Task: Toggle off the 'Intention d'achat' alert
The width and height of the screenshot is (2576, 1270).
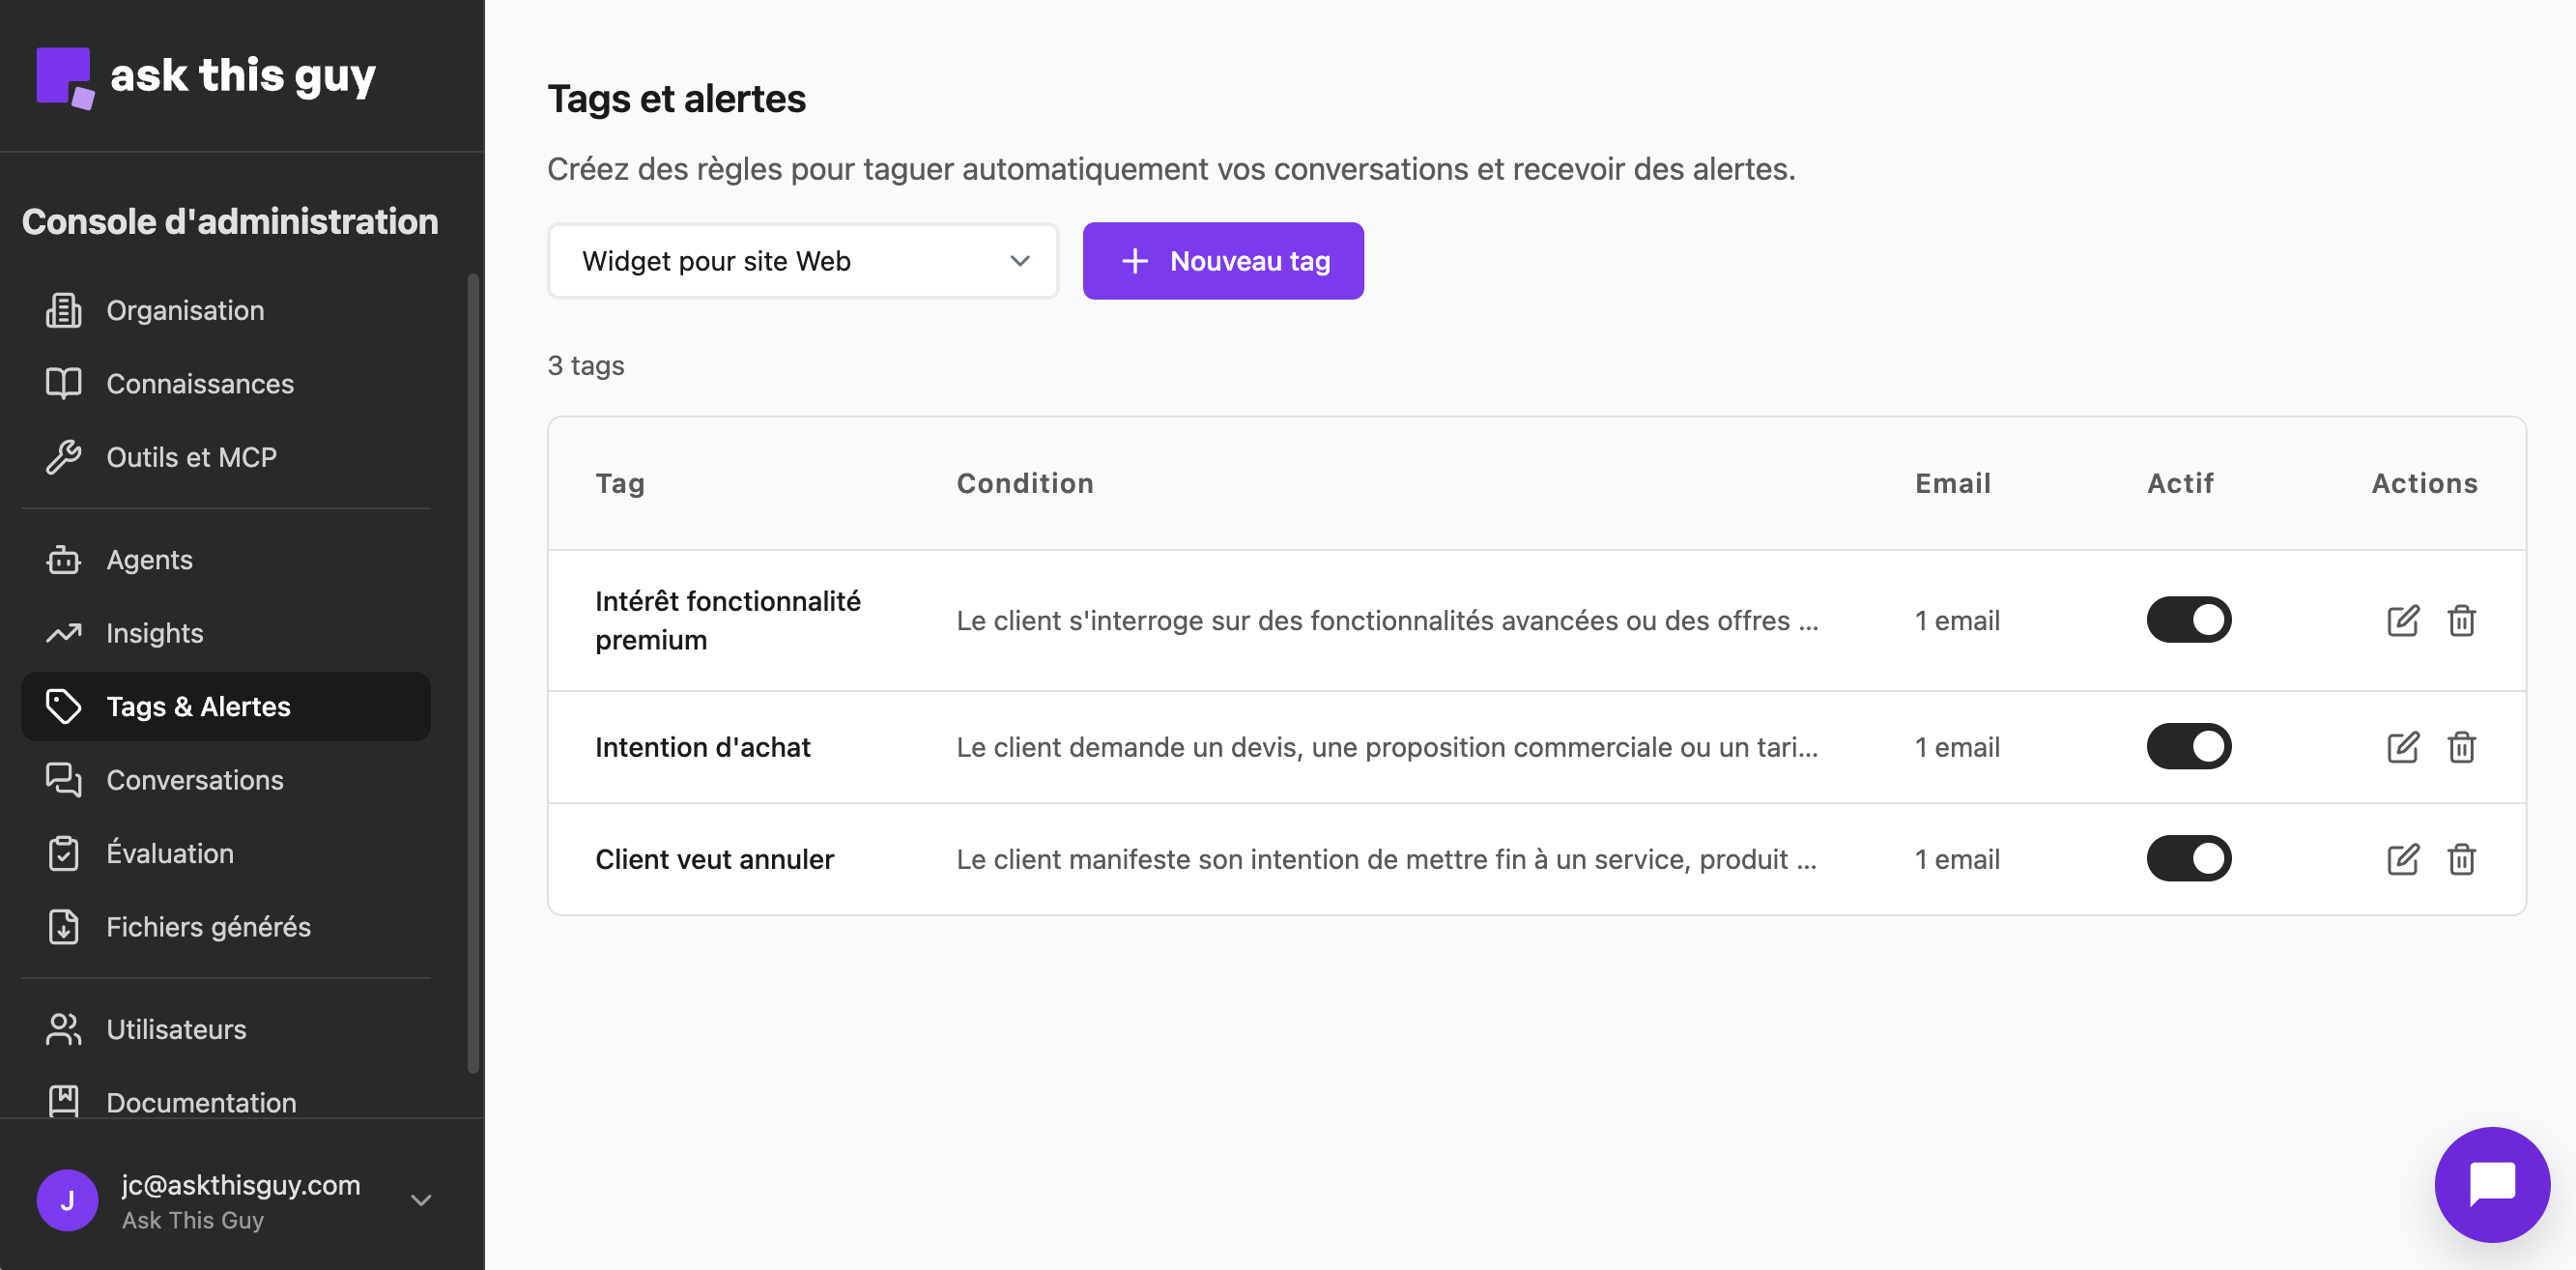Action: (x=2190, y=746)
